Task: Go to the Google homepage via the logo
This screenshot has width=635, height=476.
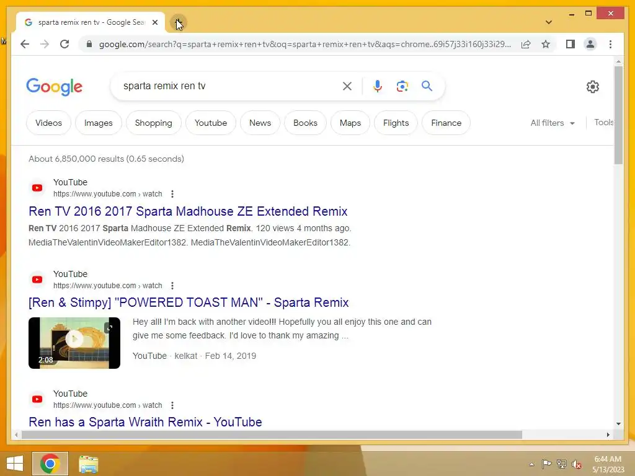Action: (x=55, y=87)
